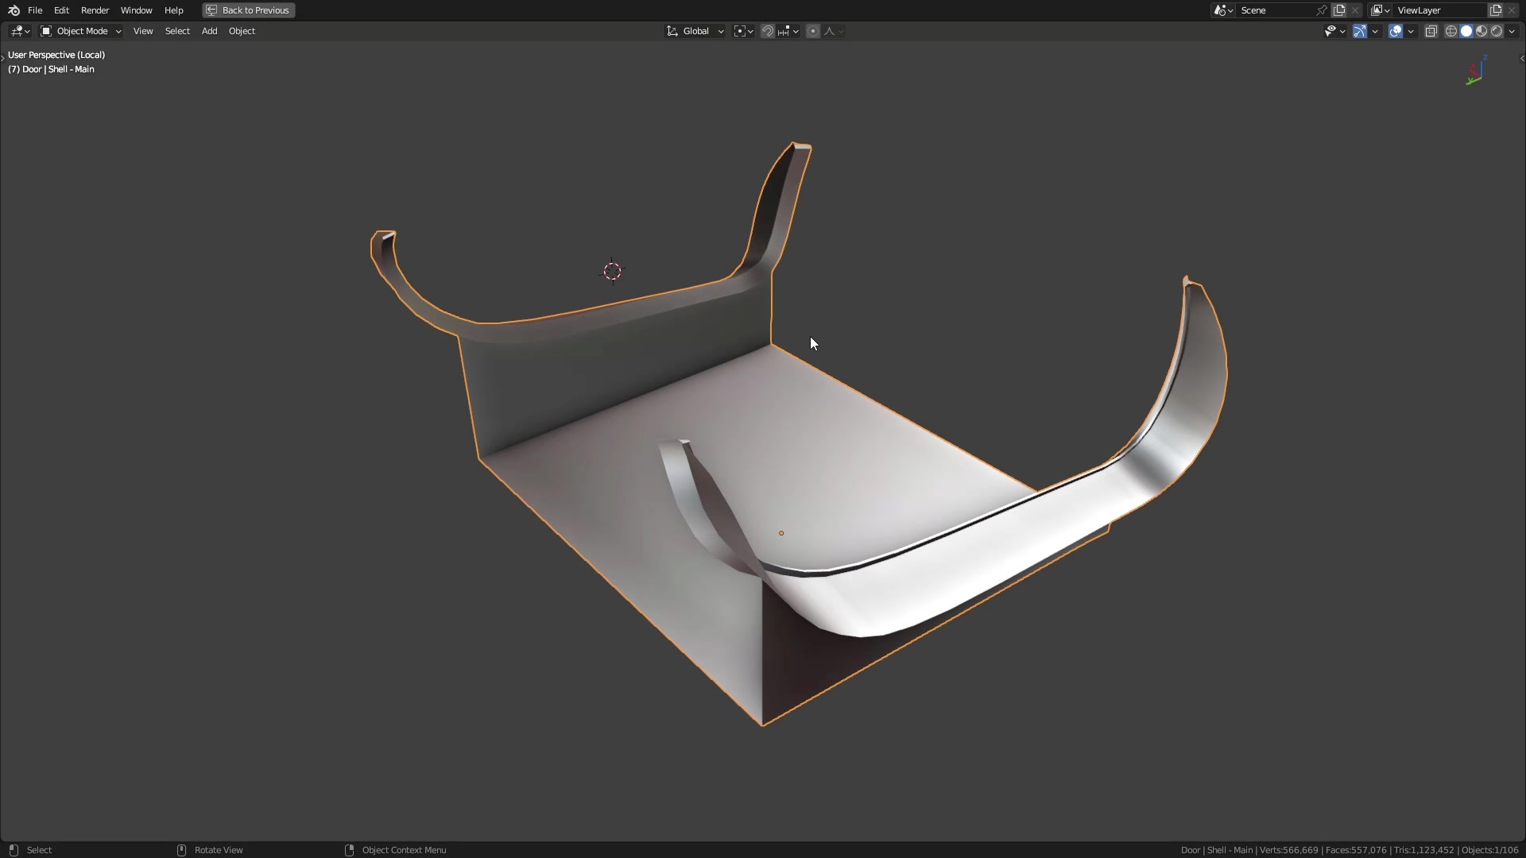Open the Edit menu
Viewport: 1526px width, 858px height.
[61, 10]
